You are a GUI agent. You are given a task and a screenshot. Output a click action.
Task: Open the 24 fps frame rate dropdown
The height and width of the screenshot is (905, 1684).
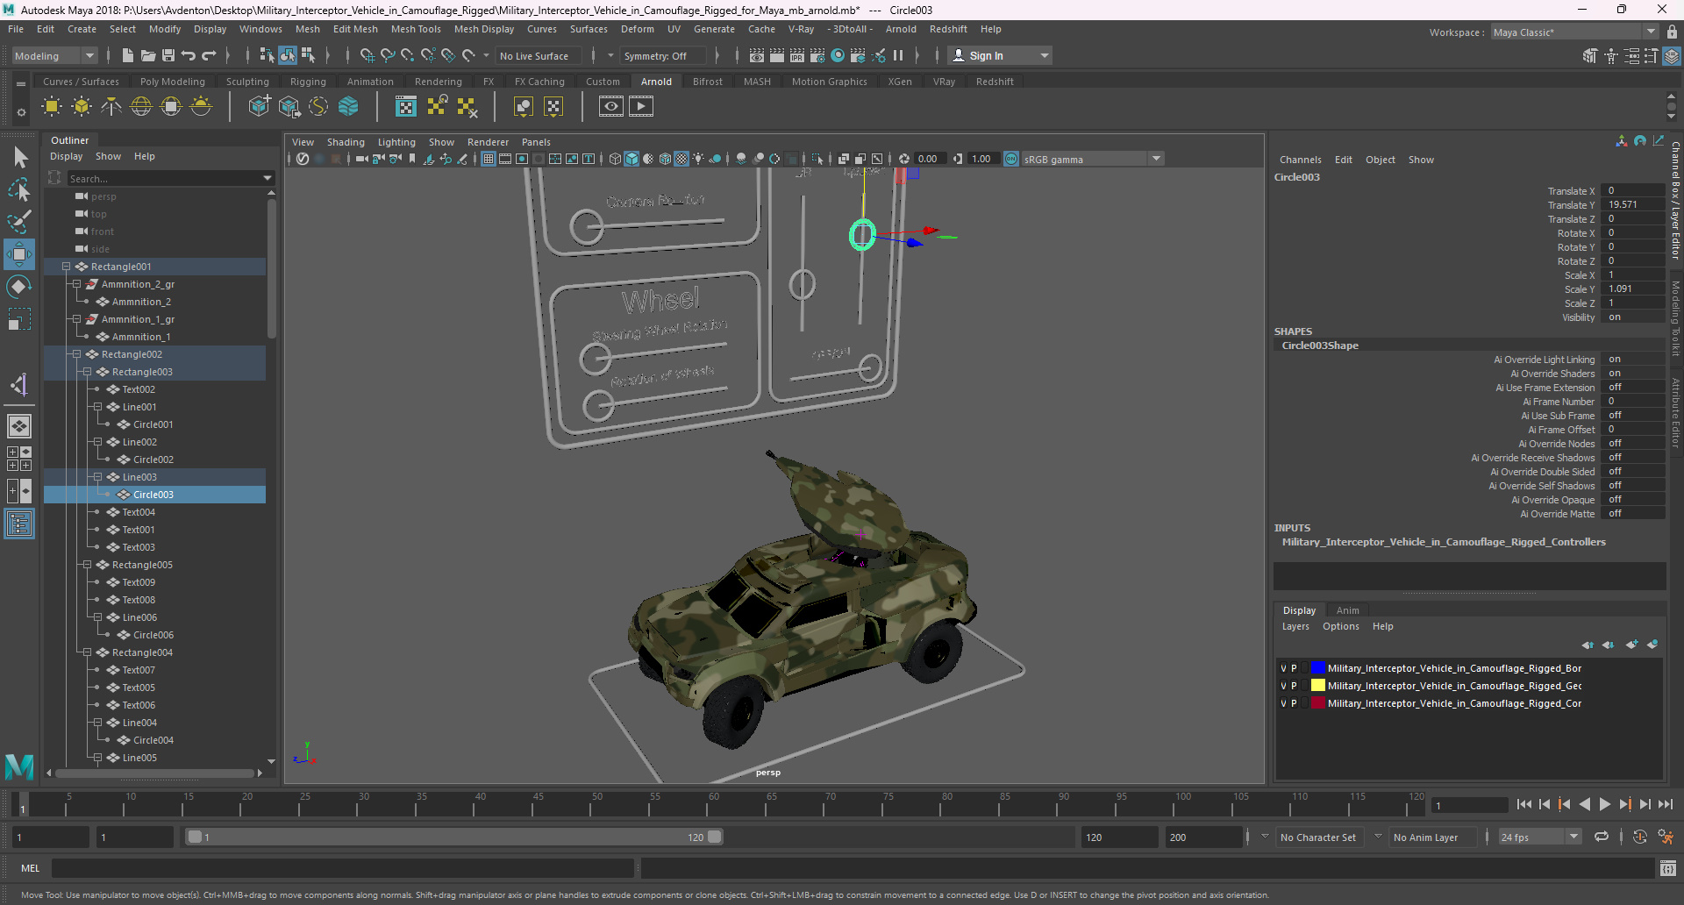[x=1539, y=837]
